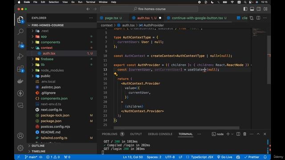
Task: Toggle Prettier formatter status
Action: click(x=252, y=157)
